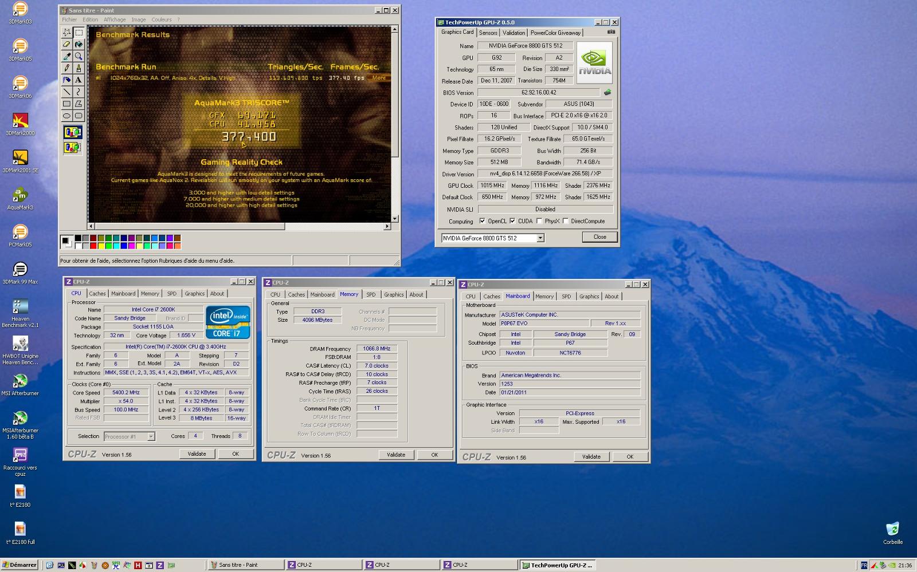Click the More link in AquaMark results
The height and width of the screenshot is (572, 917).
click(x=379, y=78)
